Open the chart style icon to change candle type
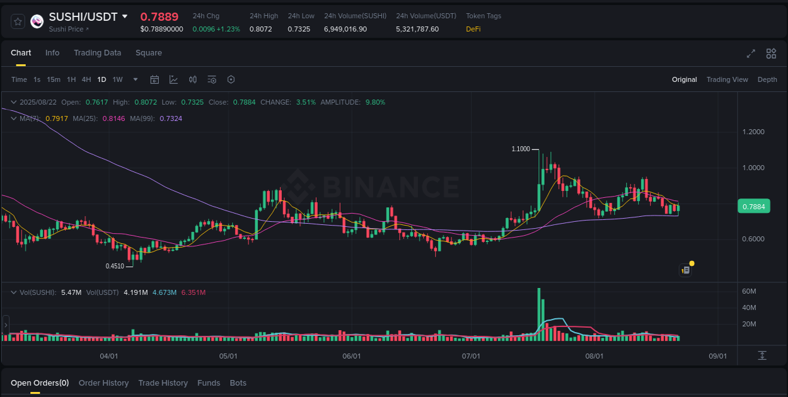The image size is (788, 397). [173, 79]
